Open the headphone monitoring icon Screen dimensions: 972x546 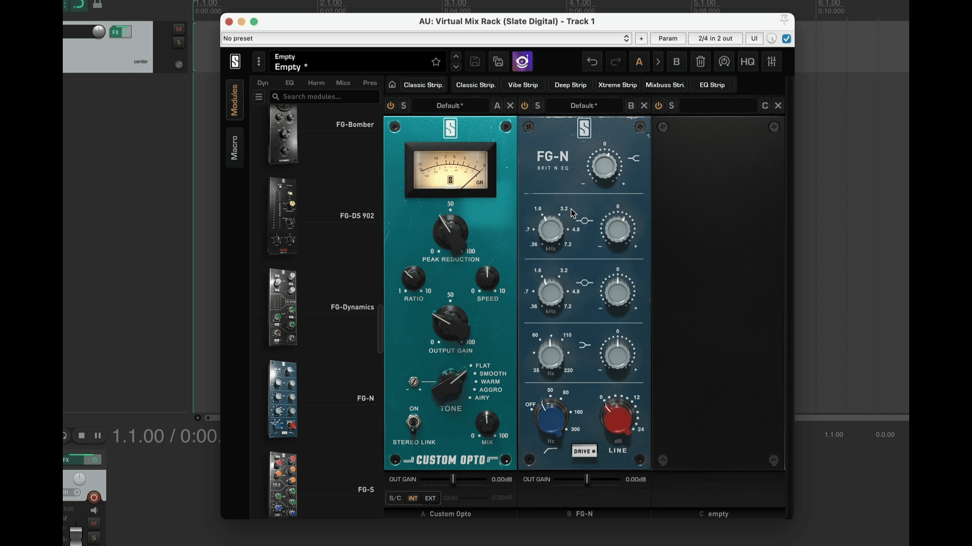tap(724, 62)
